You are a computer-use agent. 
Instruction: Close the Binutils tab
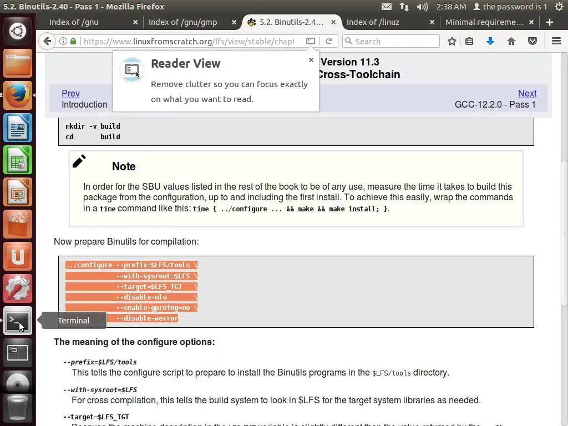pyautogui.click(x=333, y=22)
